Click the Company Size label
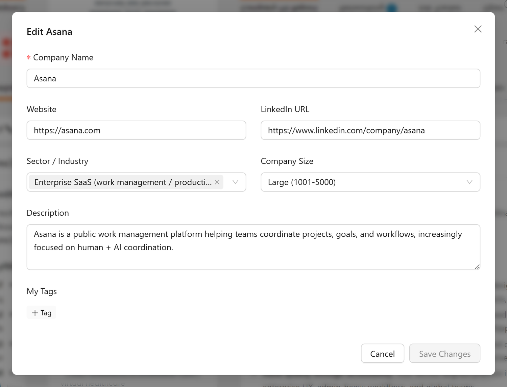507x387 pixels. (x=287, y=161)
